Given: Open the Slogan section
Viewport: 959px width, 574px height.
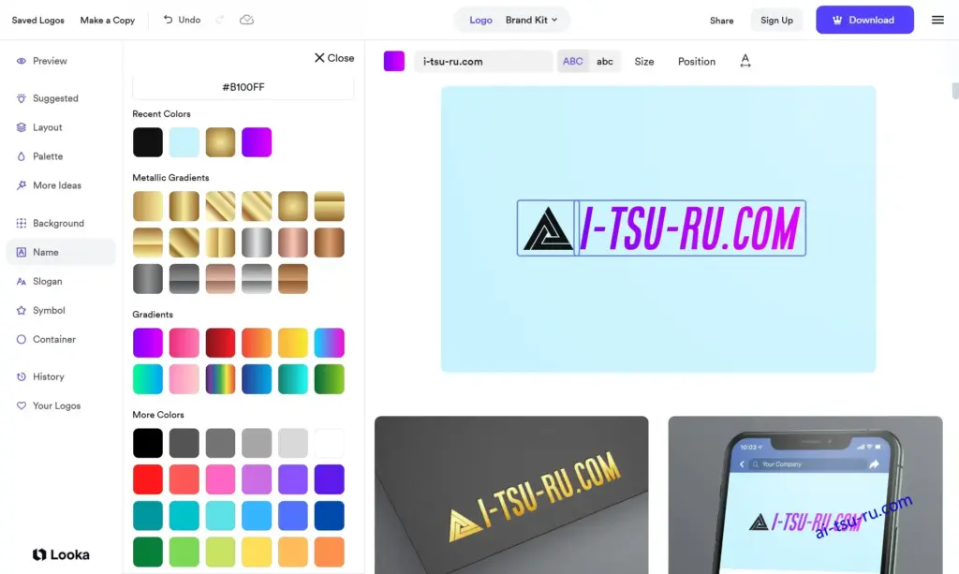Looking at the screenshot, I should click(x=39, y=281).
